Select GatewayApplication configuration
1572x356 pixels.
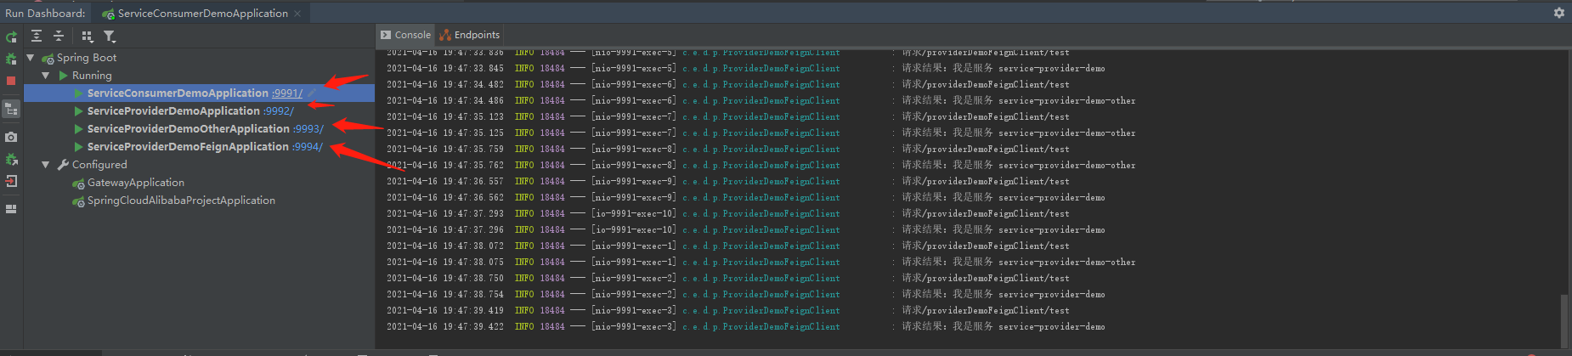(136, 183)
